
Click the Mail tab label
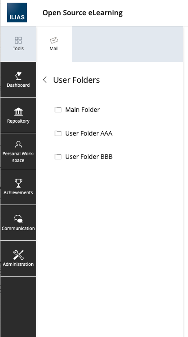54,49
